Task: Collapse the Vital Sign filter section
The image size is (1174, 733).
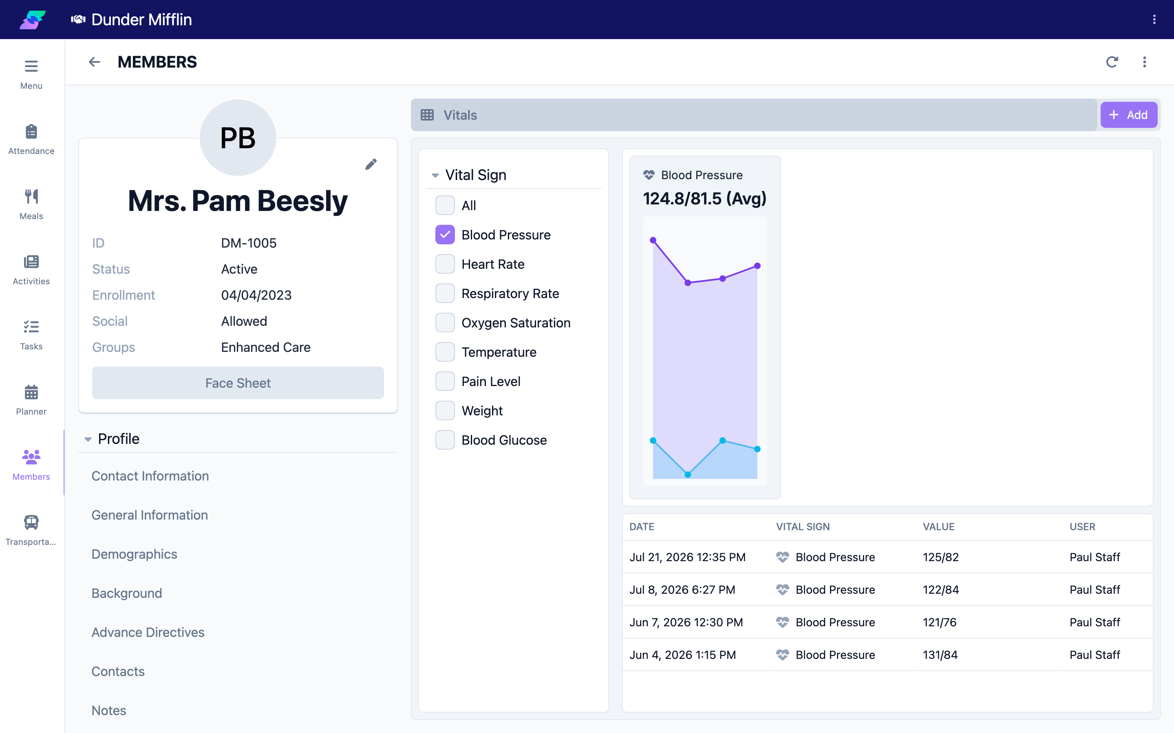Action: tap(435, 175)
